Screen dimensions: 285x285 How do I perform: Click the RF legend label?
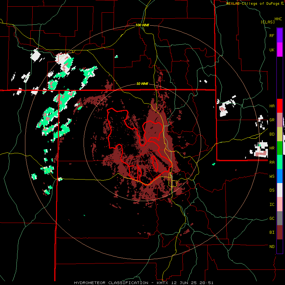(272, 35)
